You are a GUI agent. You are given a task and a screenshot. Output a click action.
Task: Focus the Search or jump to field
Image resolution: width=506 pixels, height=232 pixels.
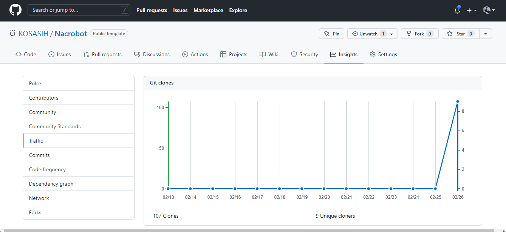click(79, 10)
